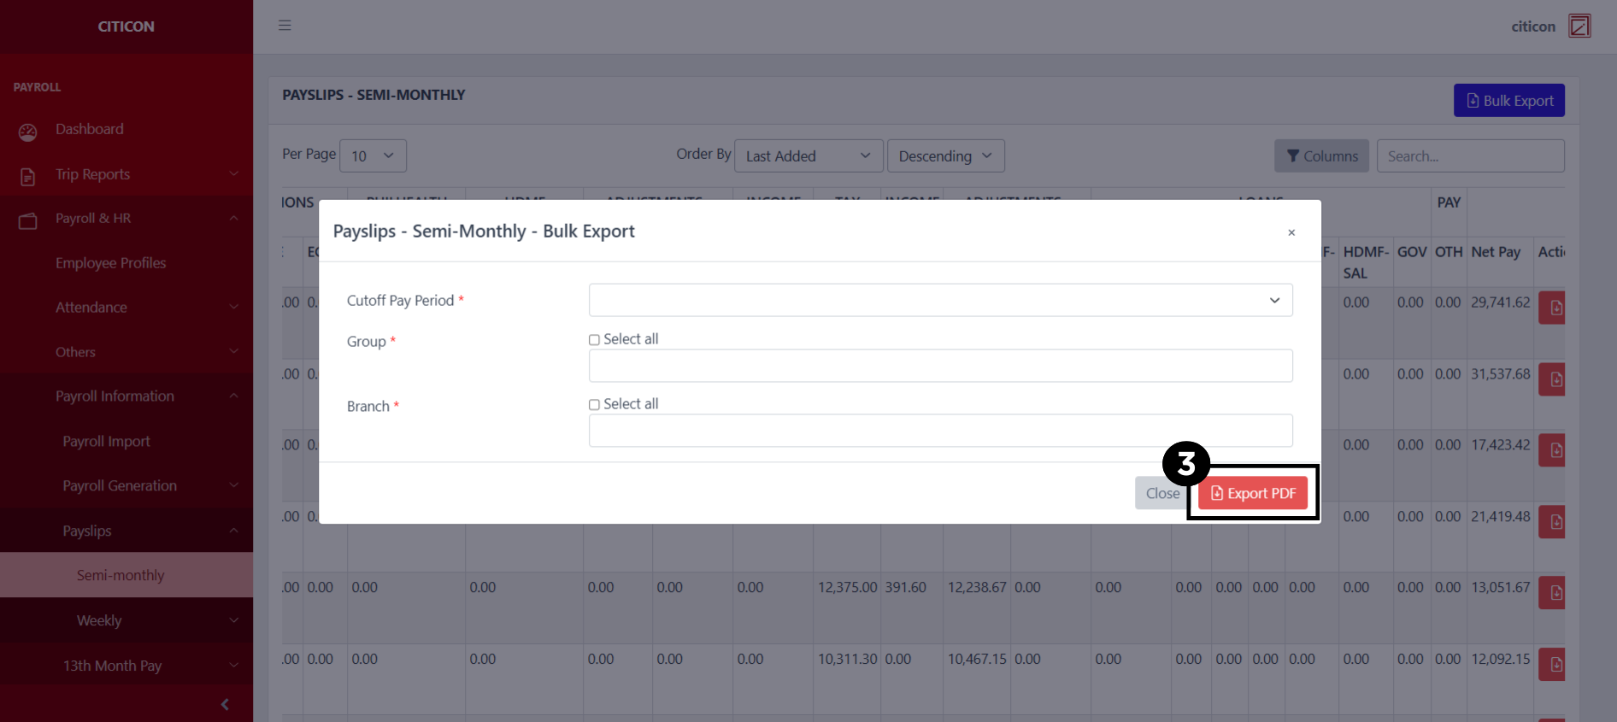Screen dimensions: 1617x722
Task: Collapse the sidebar with arrow icon
Action: [225, 705]
